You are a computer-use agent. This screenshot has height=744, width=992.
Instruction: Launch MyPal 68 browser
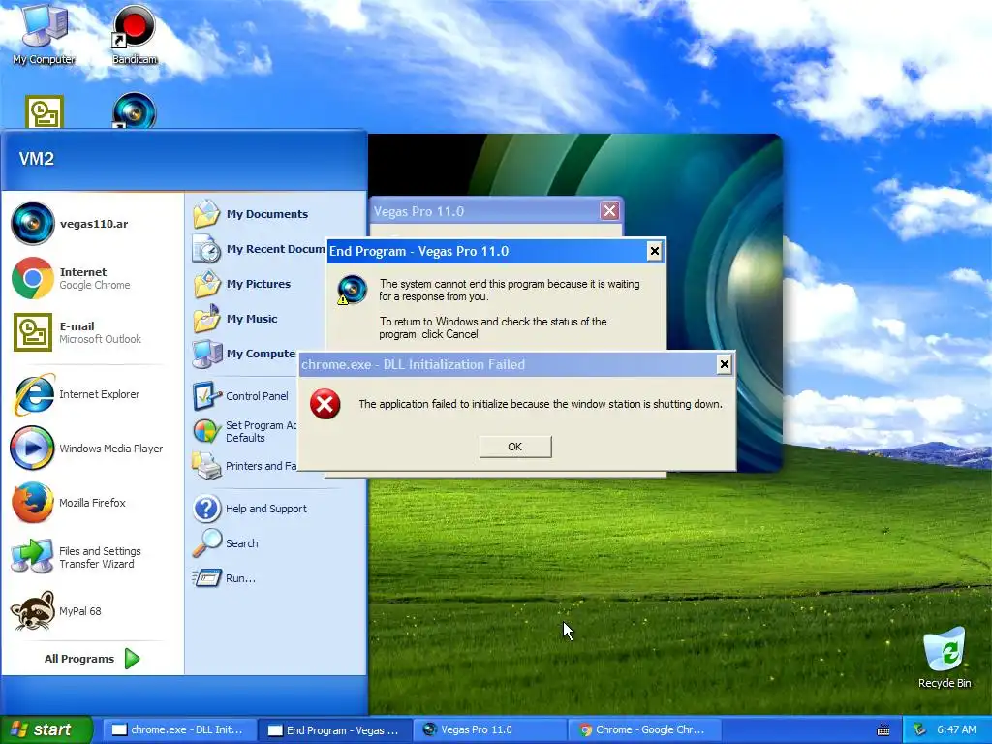tap(92, 611)
